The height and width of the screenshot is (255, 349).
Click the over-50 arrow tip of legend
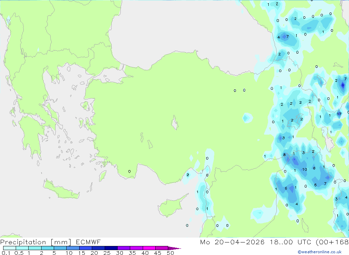pyautogui.click(x=174, y=248)
